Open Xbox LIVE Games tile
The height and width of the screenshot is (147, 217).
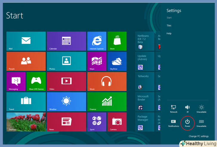coord(36,81)
